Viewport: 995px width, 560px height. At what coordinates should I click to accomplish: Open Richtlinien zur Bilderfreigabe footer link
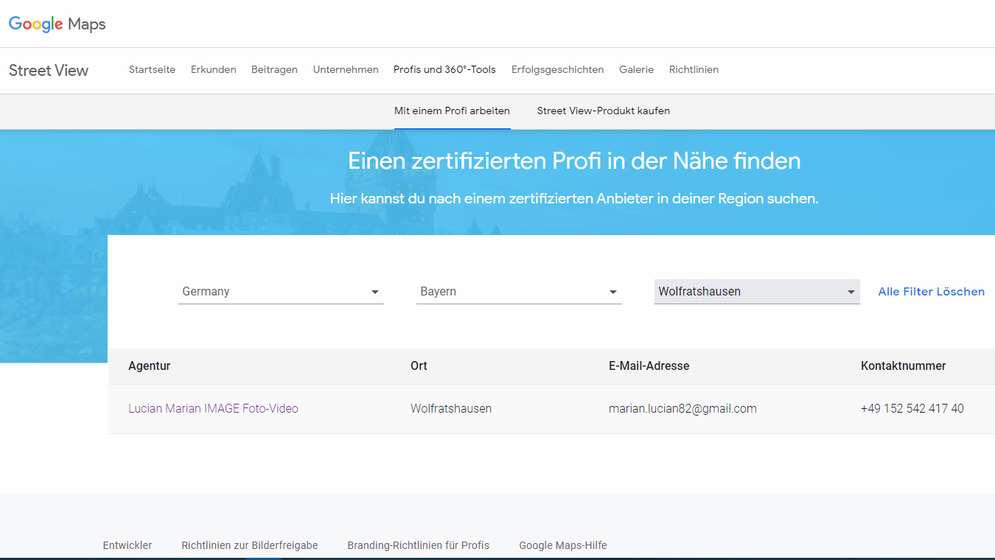[250, 545]
